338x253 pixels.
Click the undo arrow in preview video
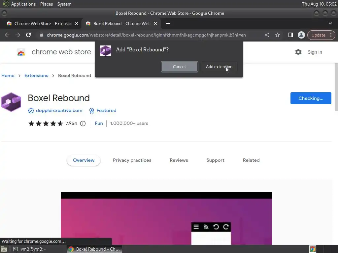[x=216, y=227]
